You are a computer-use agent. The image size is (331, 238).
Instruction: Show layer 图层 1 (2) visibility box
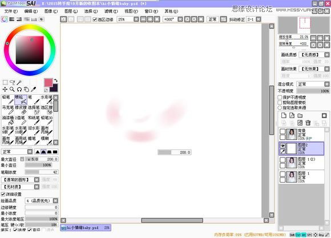[x=282, y=160]
